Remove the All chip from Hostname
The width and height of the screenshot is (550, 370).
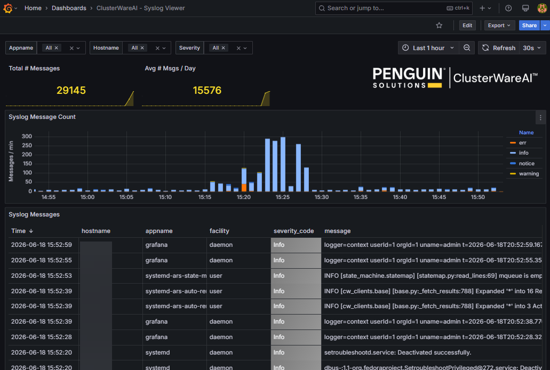(142, 47)
